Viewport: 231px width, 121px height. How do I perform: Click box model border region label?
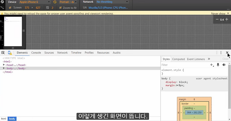tap(185, 103)
